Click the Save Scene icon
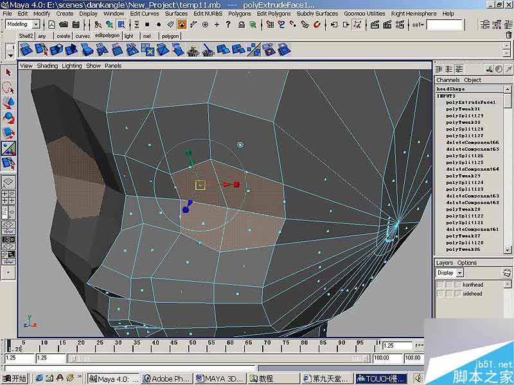 (x=76, y=24)
